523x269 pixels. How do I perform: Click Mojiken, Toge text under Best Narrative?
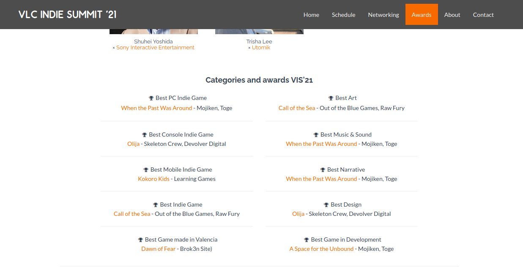pyautogui.click(x=379, y=179)
